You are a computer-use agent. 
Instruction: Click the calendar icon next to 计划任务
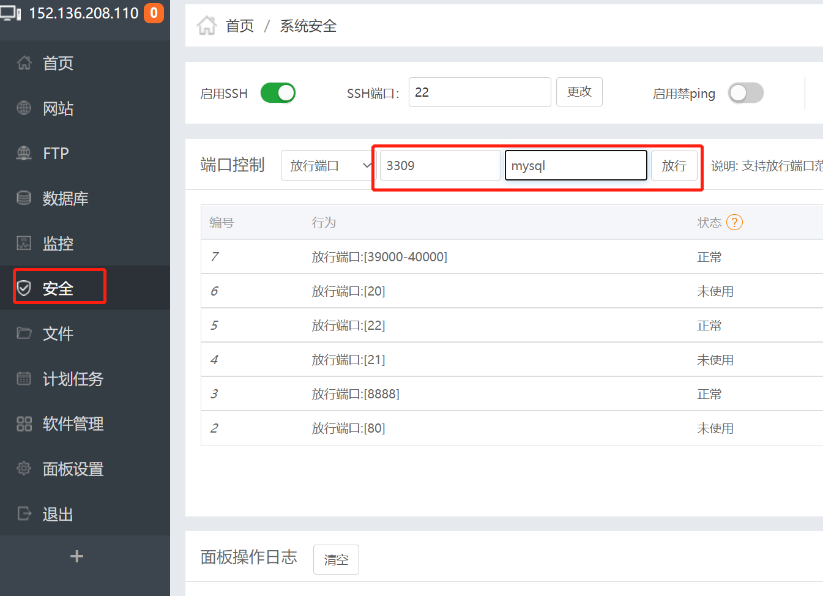(24, 379)
